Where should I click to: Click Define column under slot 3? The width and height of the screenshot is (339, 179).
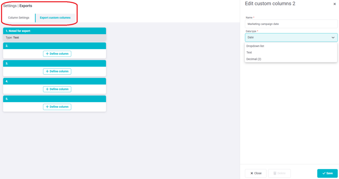click(57, 71)
